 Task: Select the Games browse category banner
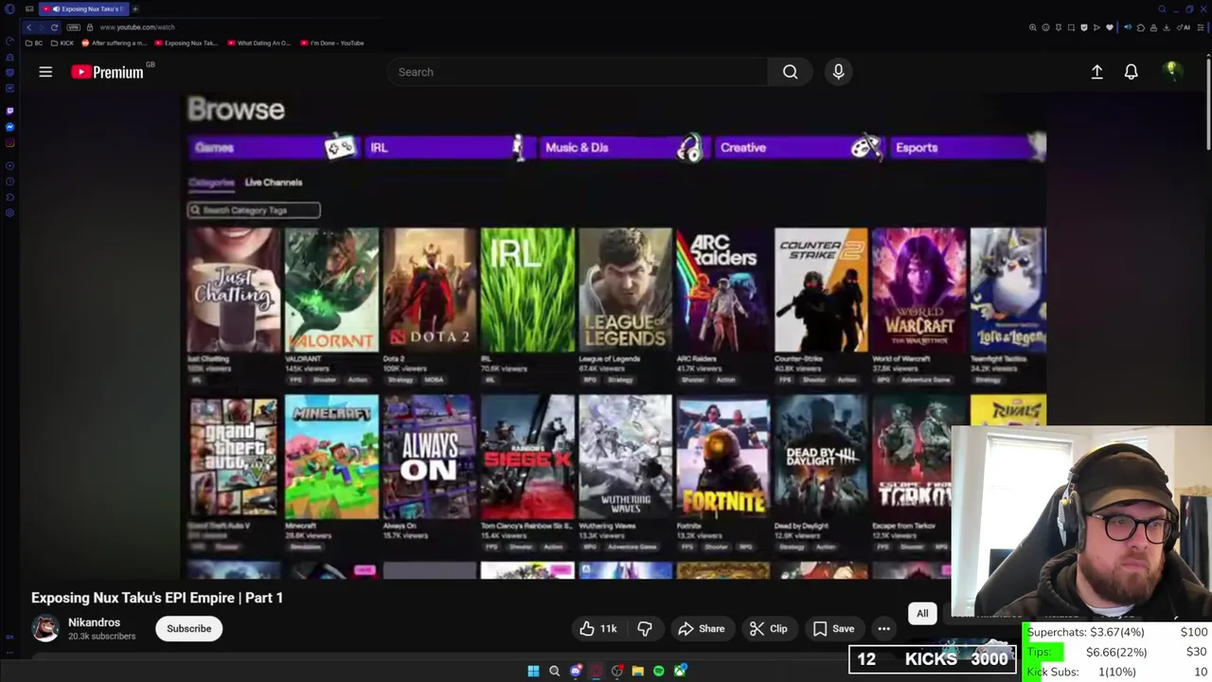click(x=272, y=148)
